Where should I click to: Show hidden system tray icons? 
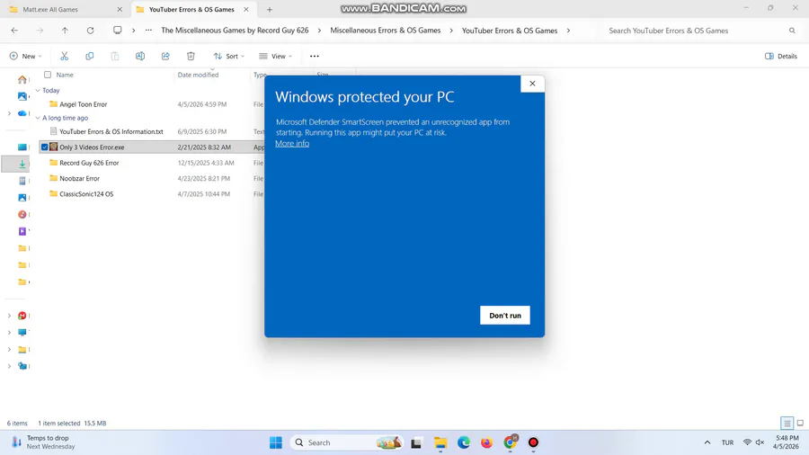coord(707,442)
